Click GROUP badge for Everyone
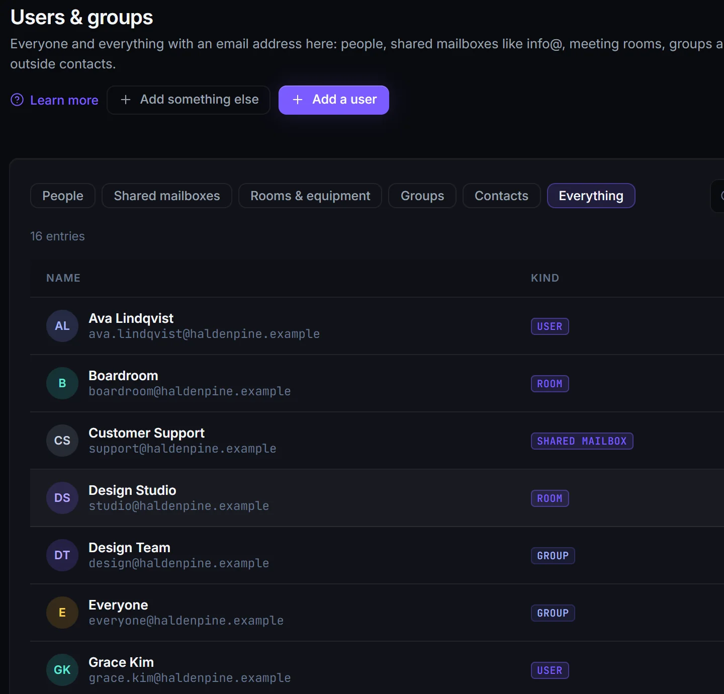724x694 pixels. (x=553, y=613)
